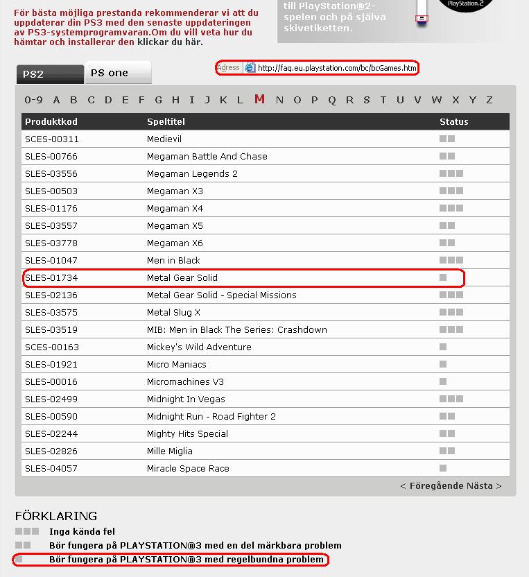The height and width of the screenshot is (577, 529).
Task: Select letter B in alphabet index
Action: click(x=73, y=100)
